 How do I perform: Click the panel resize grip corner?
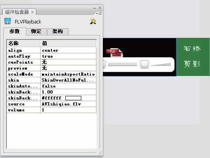[100, 153]
